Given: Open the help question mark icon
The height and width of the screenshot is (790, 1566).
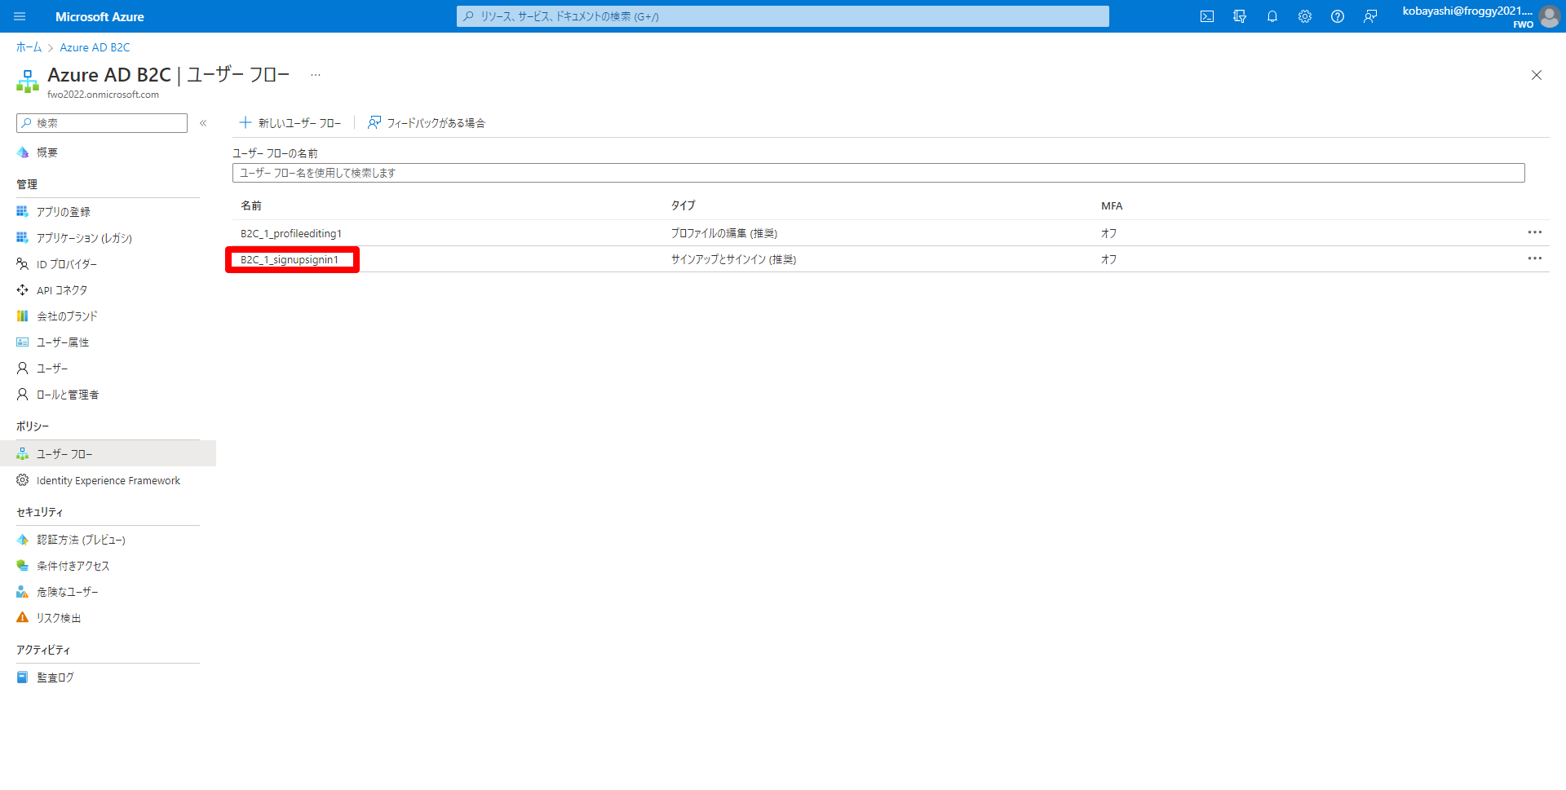Looking at the screenshot, I should point(1338,16).
